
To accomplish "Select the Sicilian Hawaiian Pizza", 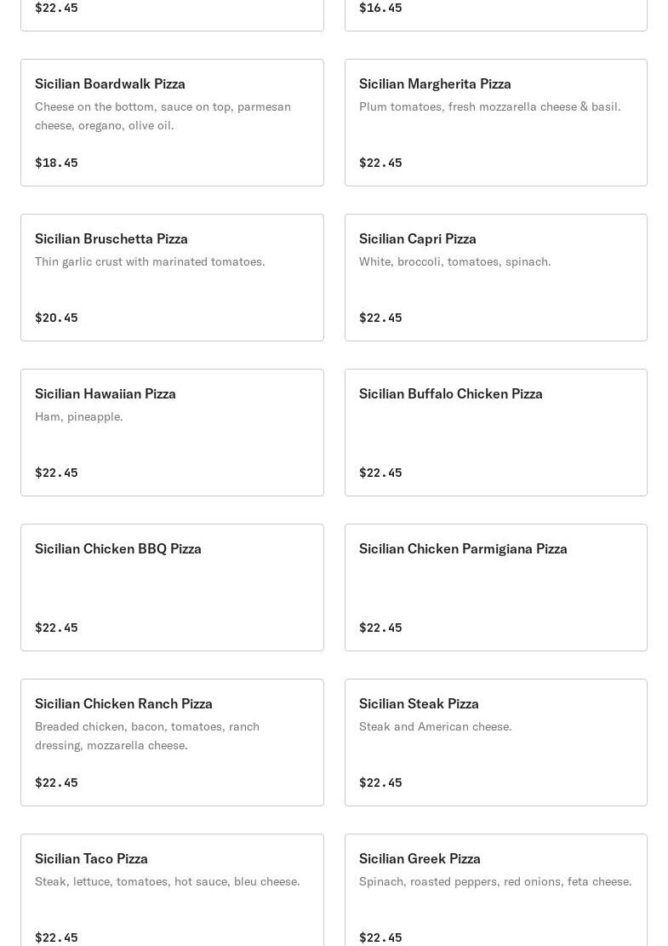I will 172,433.
